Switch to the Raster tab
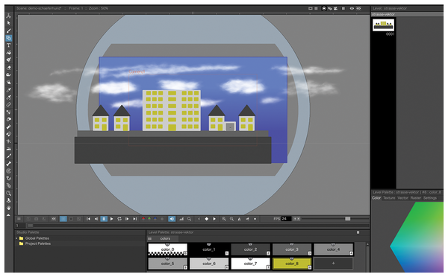Viewport: 448px width, 277px height. tap(416, 198)
